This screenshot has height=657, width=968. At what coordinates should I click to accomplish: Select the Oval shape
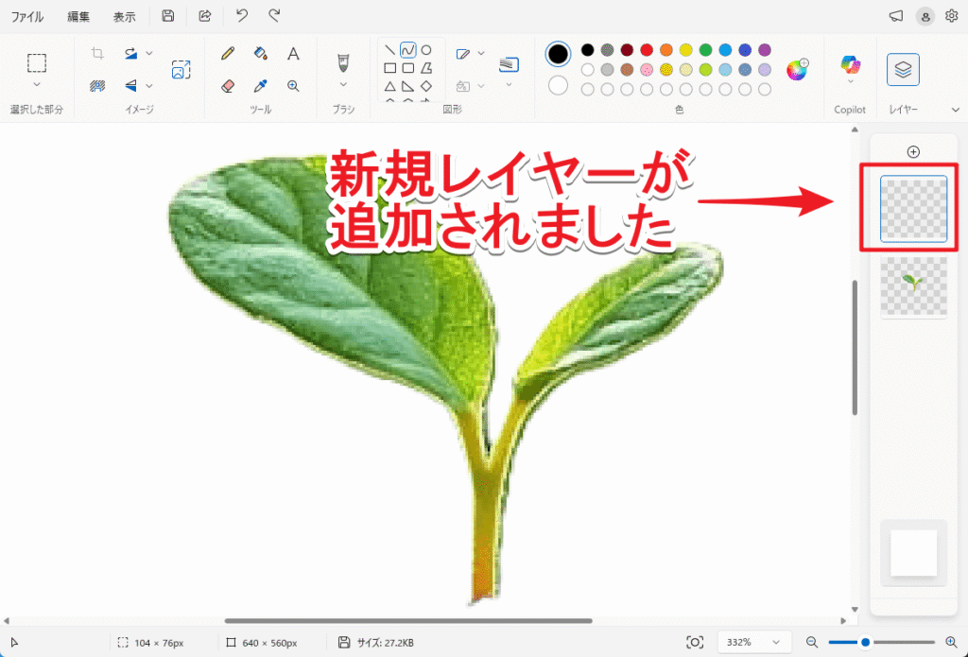tap(426, 50)
